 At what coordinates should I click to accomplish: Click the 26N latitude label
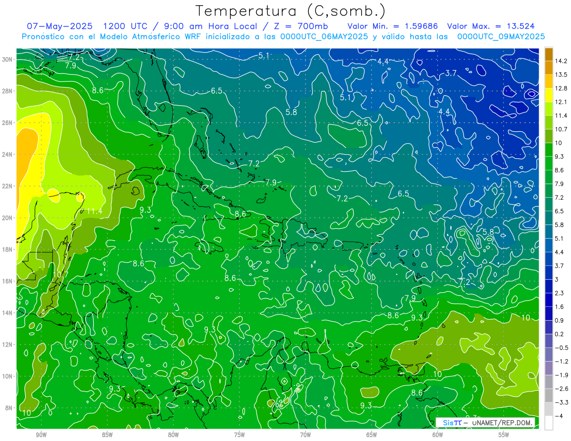pyautogui.click(x=8, y=123)
